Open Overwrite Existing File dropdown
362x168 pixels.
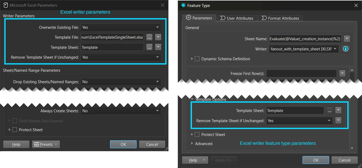(x=121, y=27)
